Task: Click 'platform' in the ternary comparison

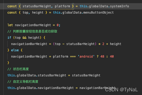Action: click(x=60, y=57)
